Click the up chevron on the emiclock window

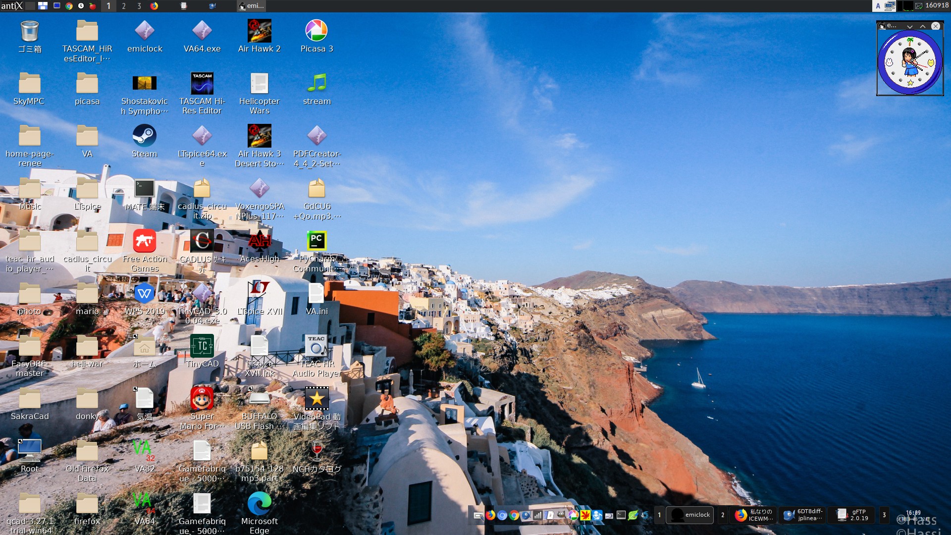point(922,26)
